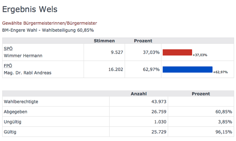Click the 16.202 votes cell
The image size is (236, 141).
click(x=104, y=69)
